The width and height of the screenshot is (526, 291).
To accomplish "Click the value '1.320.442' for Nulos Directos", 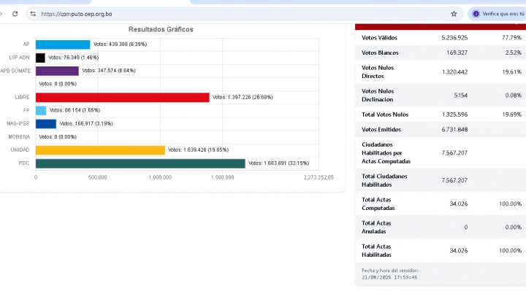I will point(454,71).
